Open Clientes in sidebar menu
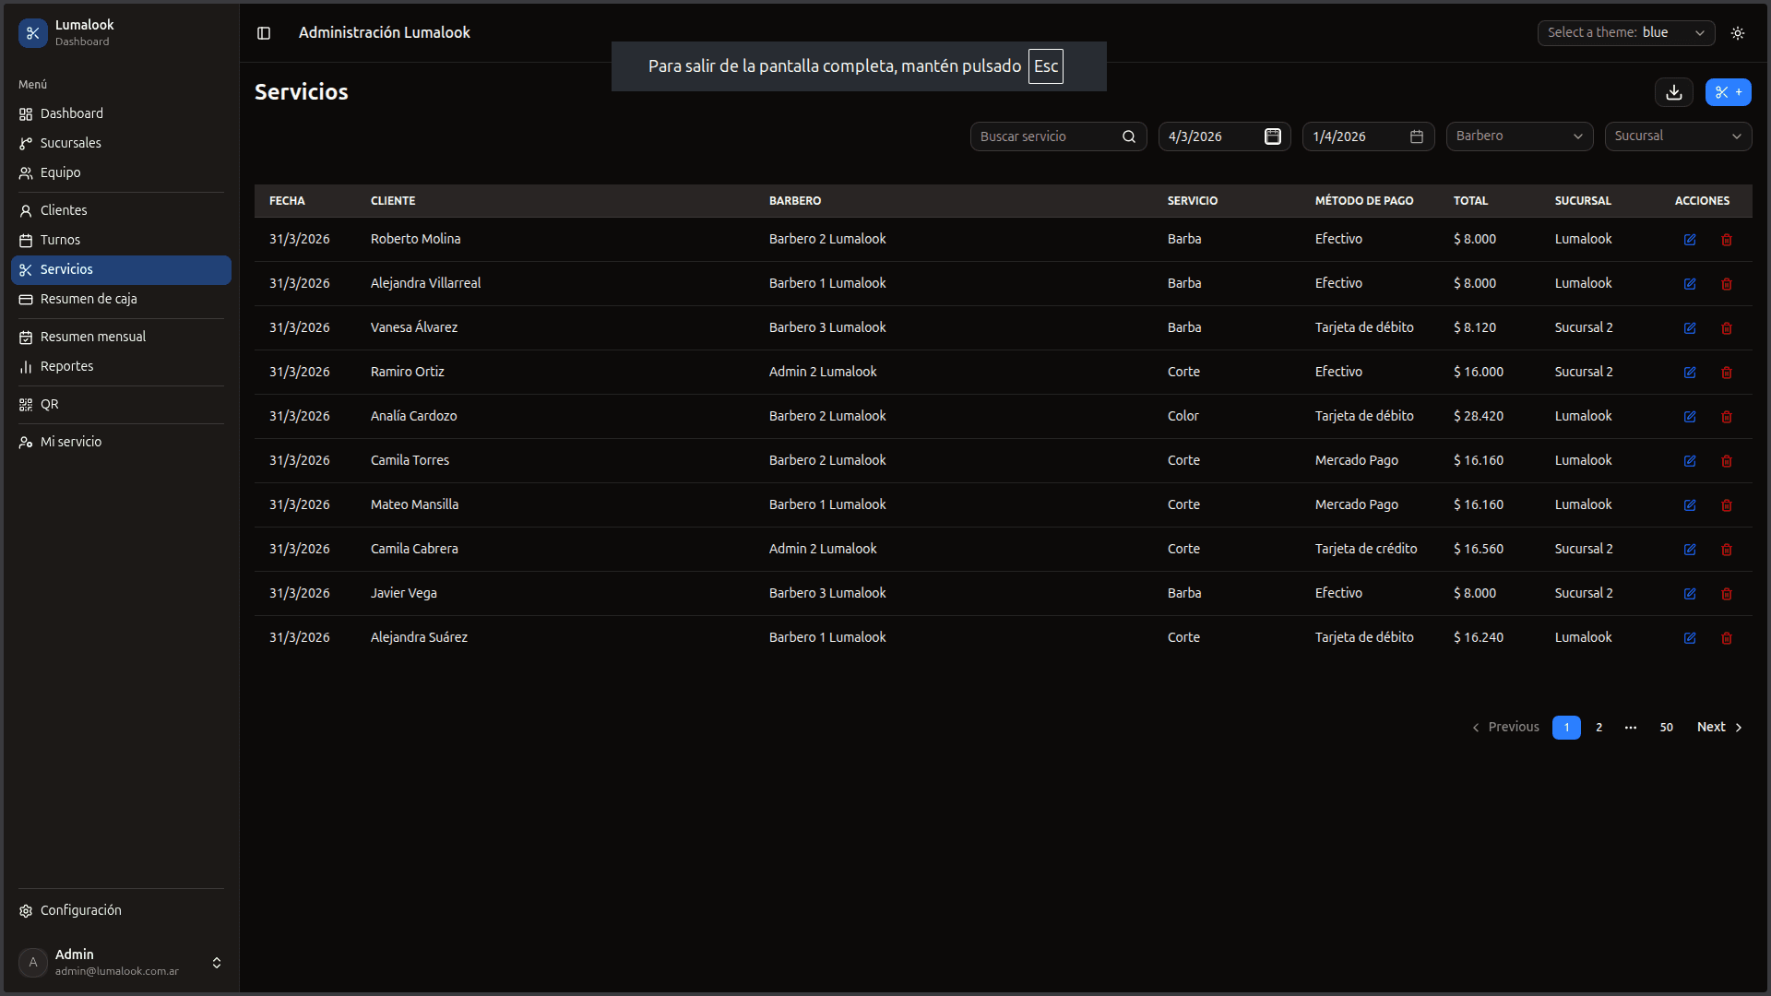1771x996 pixels. click(121, 210)
